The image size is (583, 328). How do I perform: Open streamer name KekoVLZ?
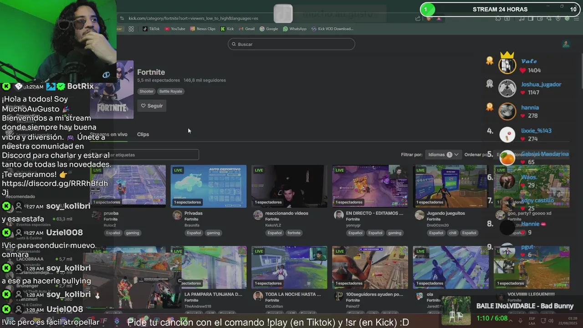pos(274,225)
